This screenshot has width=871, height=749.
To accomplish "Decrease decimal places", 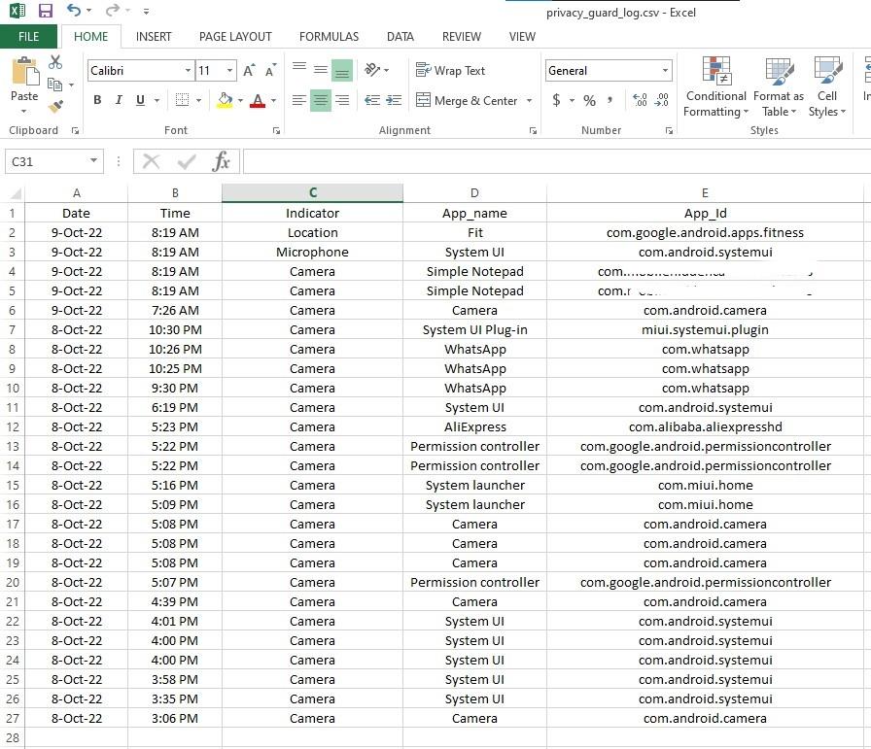I will pyautogui.click(x=662, y=100).
